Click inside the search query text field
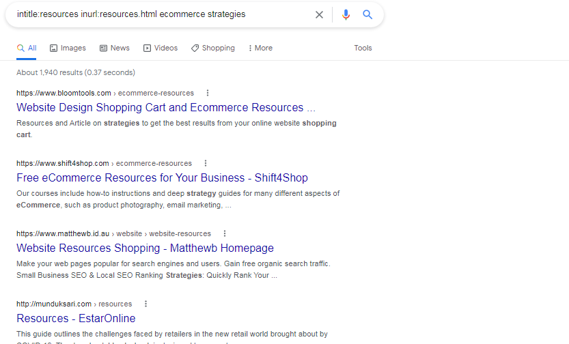Image resolution: width=569 pixels, height=344 pixels. [157, 14]
